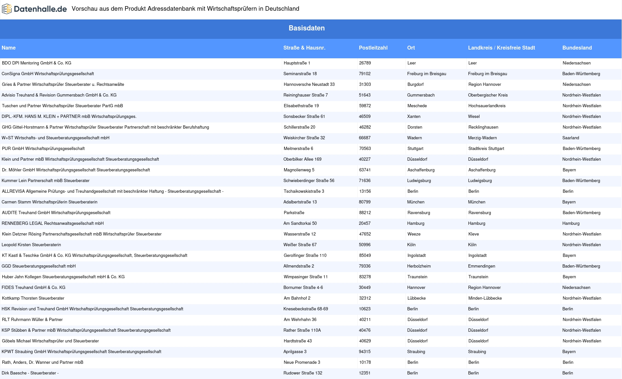
Task: Select the Ort column header
Action: point(411,48)
